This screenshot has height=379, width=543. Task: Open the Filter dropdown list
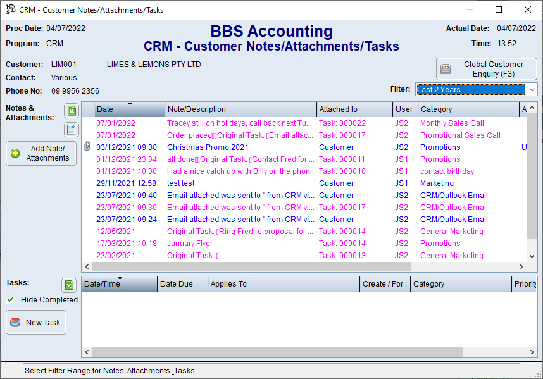pyautogui.click(x=531, y=90)
